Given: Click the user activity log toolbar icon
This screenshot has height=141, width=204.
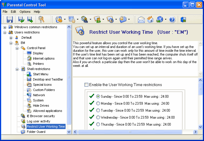Looking at the screenshot, I should 97,19.
